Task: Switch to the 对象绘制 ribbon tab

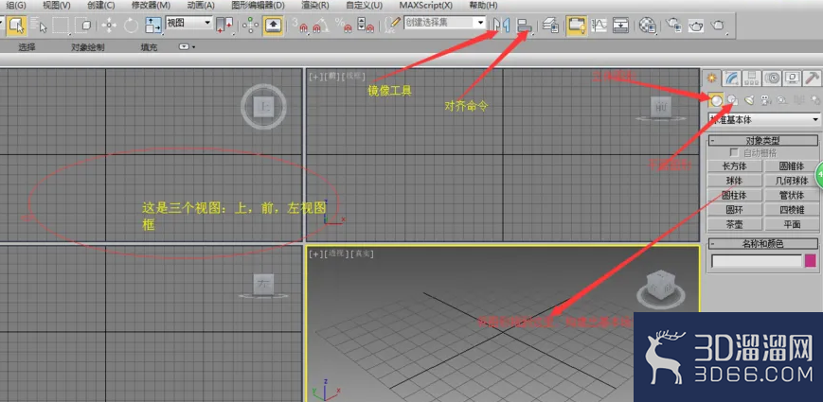Action: pyautogui.click(x=88, y=47)
